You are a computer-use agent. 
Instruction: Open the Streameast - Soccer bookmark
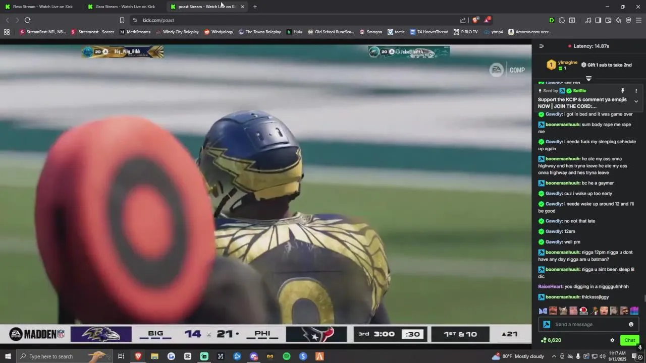point(92,32)
